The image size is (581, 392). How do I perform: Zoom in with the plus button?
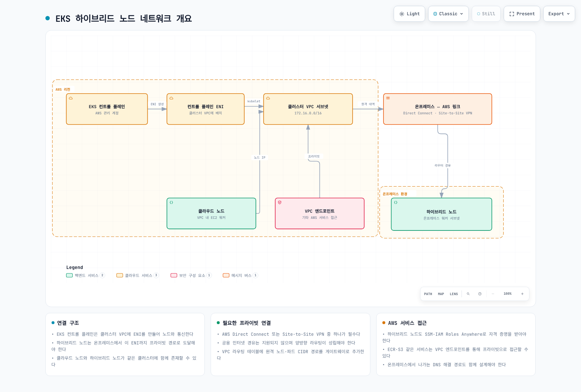pyautogui.click(x=522, y=294)
